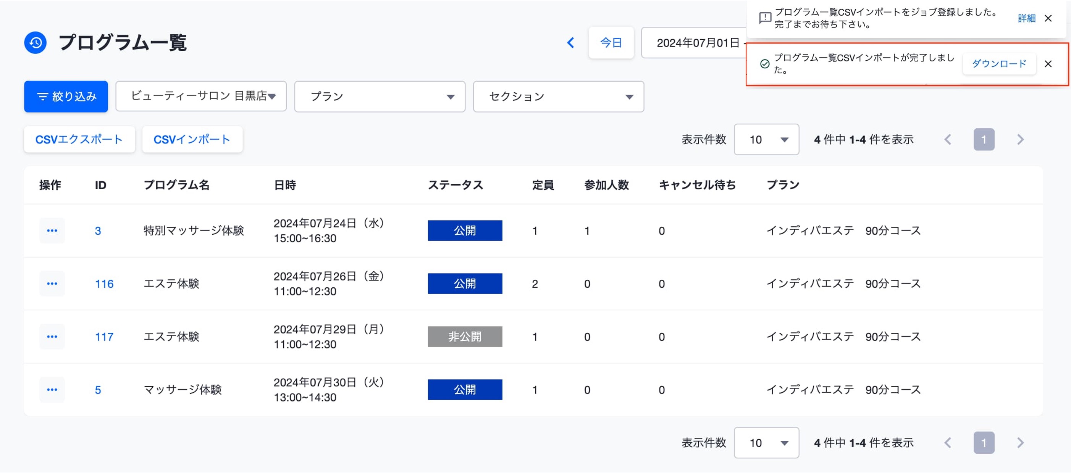Click bottom pagination next arrow
Screen dimensions: 1071x474
click(x=1020, y=443)
